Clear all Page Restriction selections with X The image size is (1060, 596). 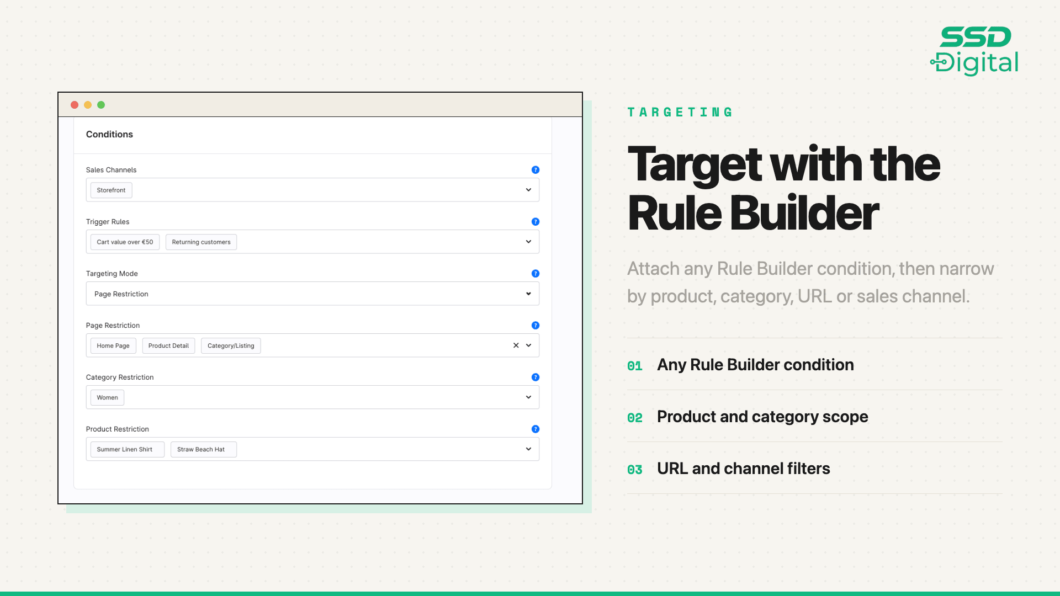(516, 345)
